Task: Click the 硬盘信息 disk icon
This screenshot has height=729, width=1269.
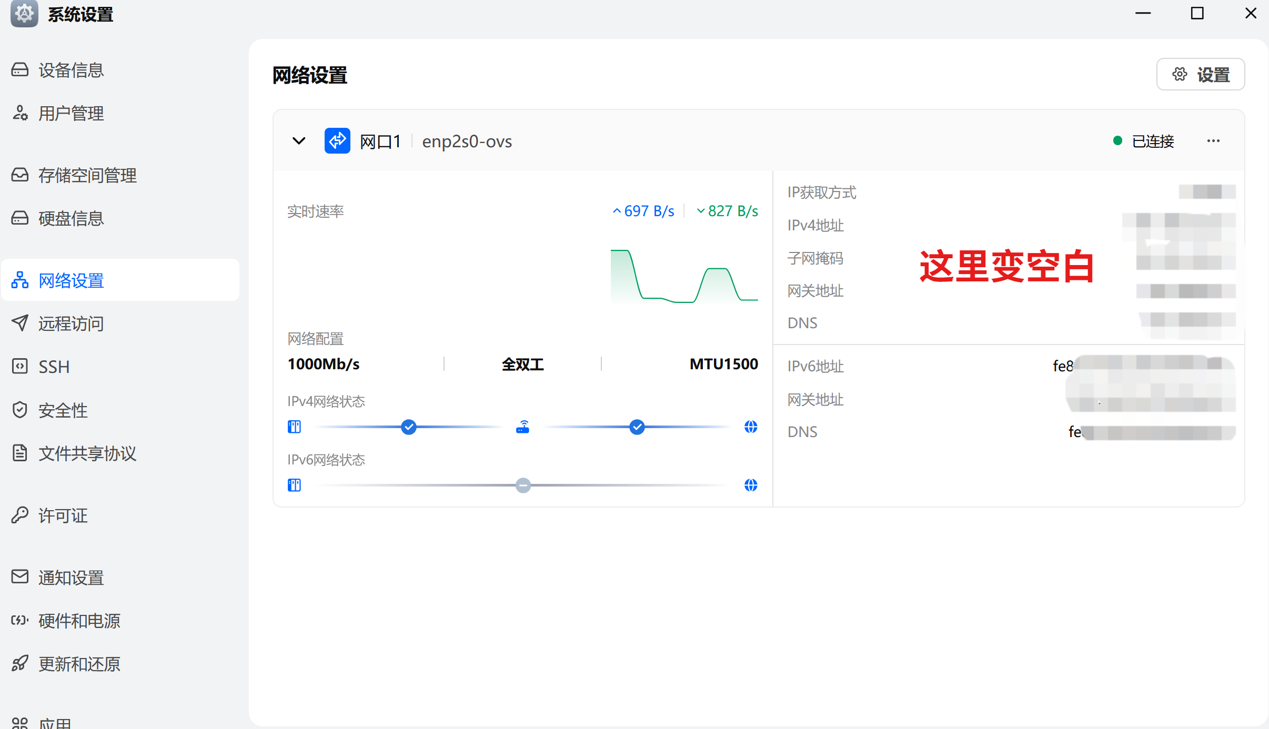Action: click(x=19, y=217)
